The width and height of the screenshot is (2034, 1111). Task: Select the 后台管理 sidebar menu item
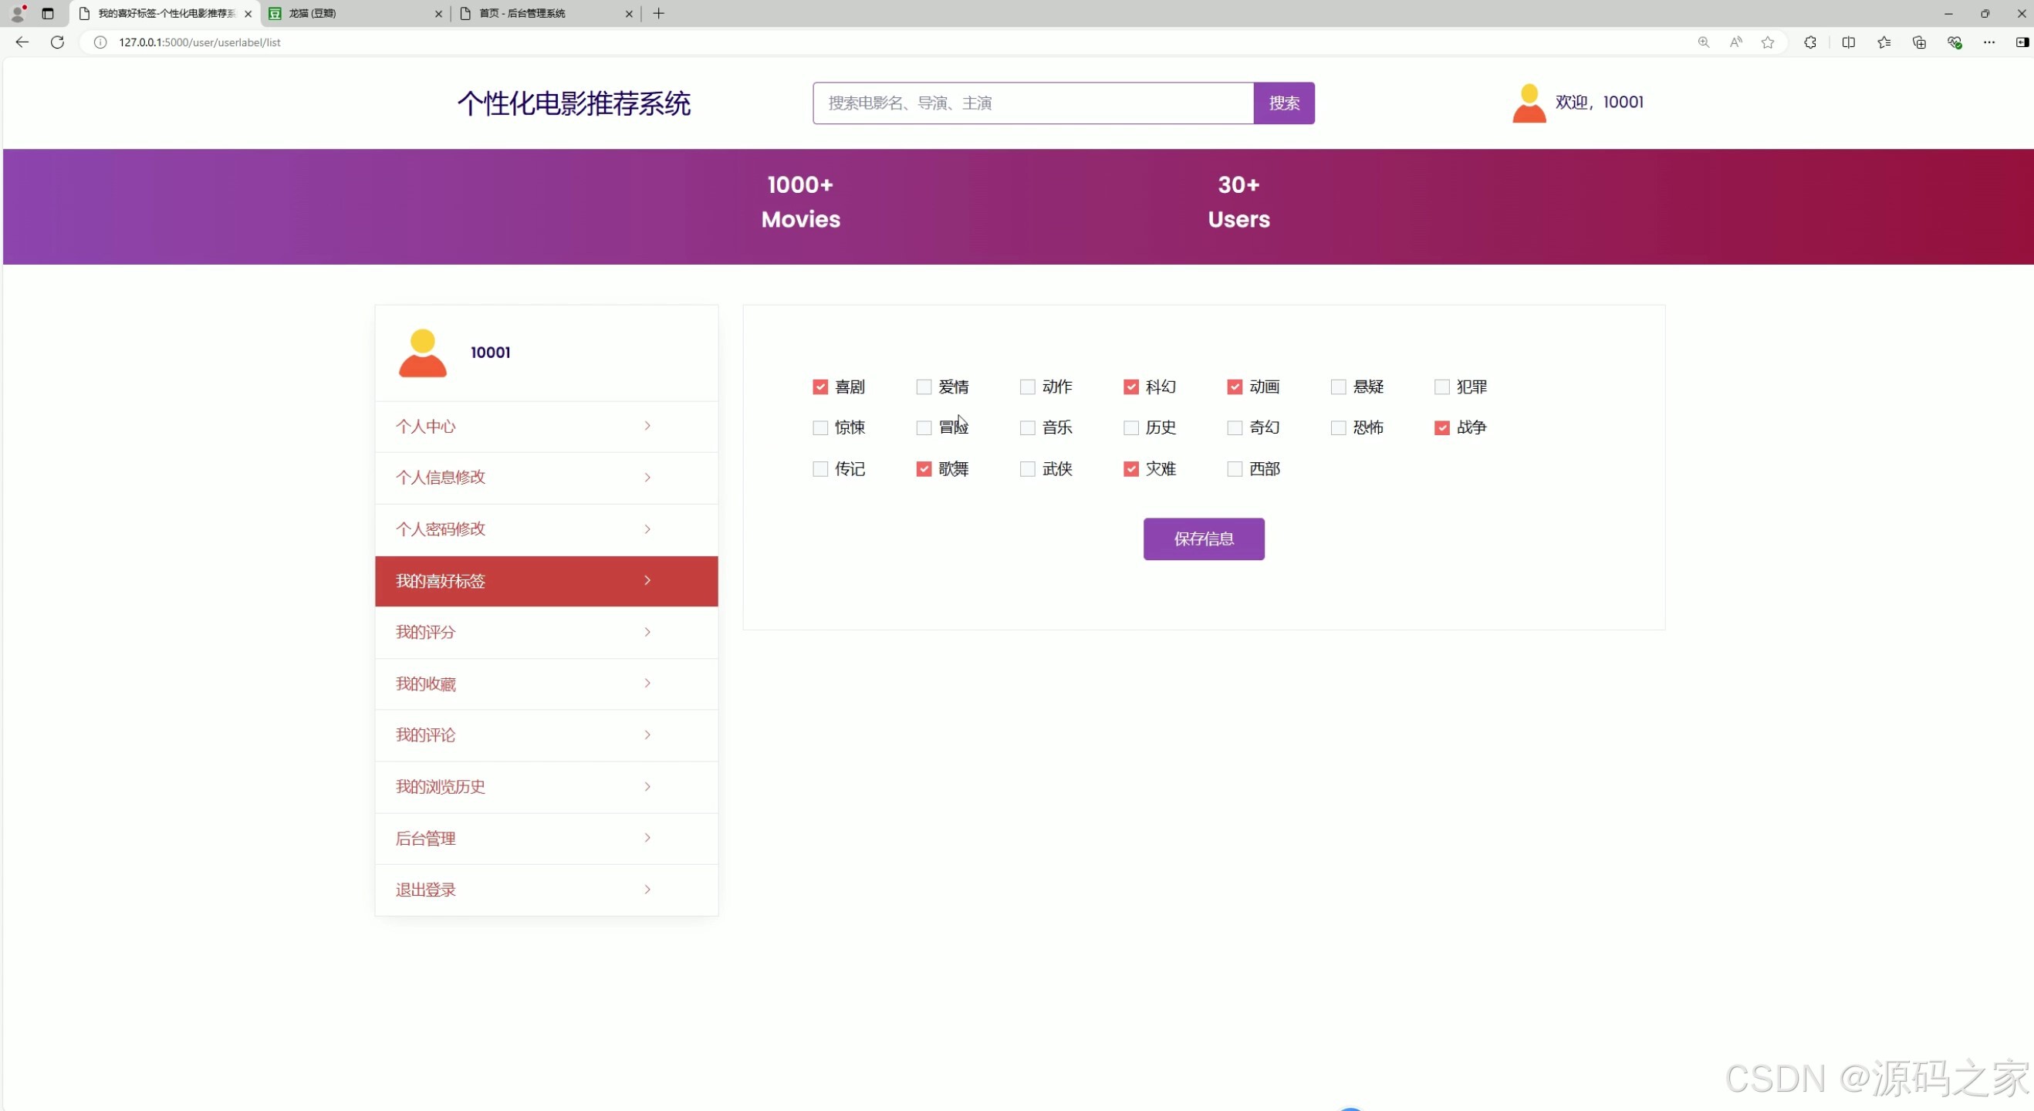coord(426,838)
